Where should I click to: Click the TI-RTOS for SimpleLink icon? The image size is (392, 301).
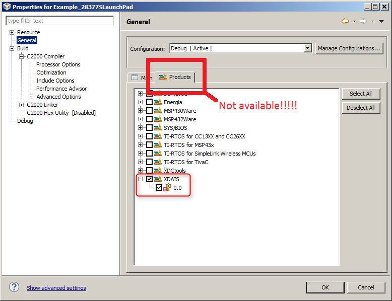(158, 153)
